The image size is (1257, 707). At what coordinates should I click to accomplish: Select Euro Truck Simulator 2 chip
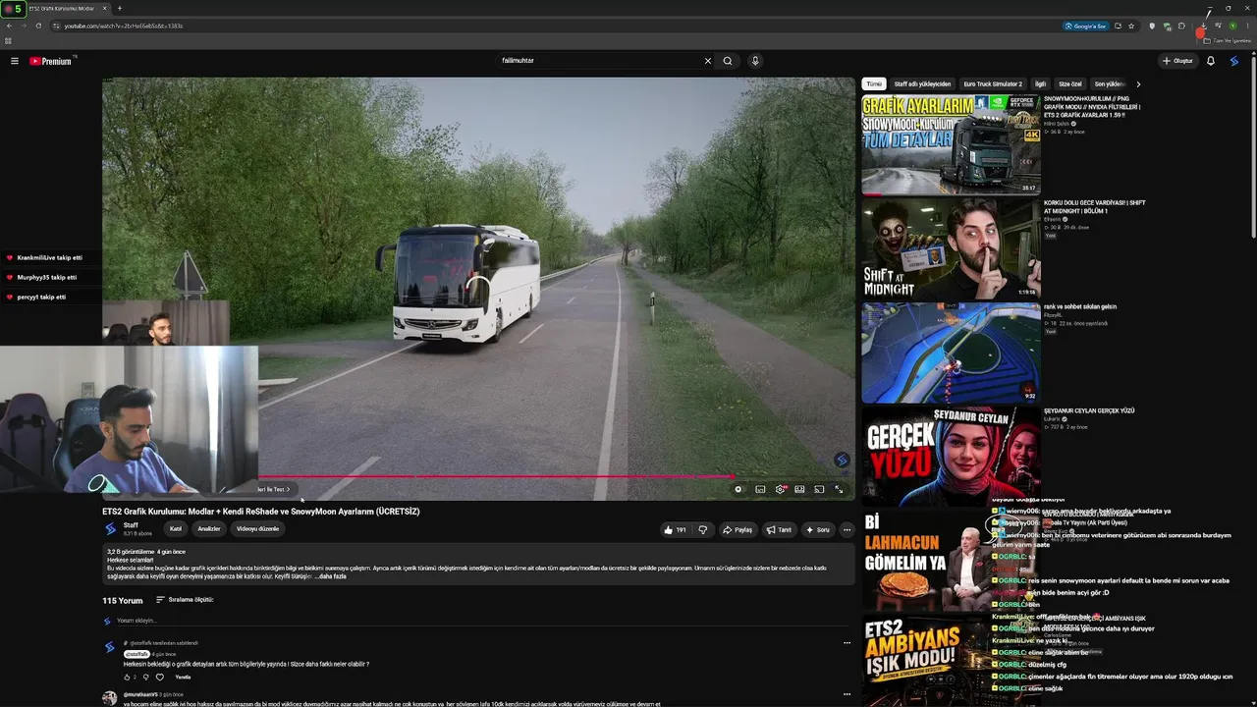[x=993, y=84]
